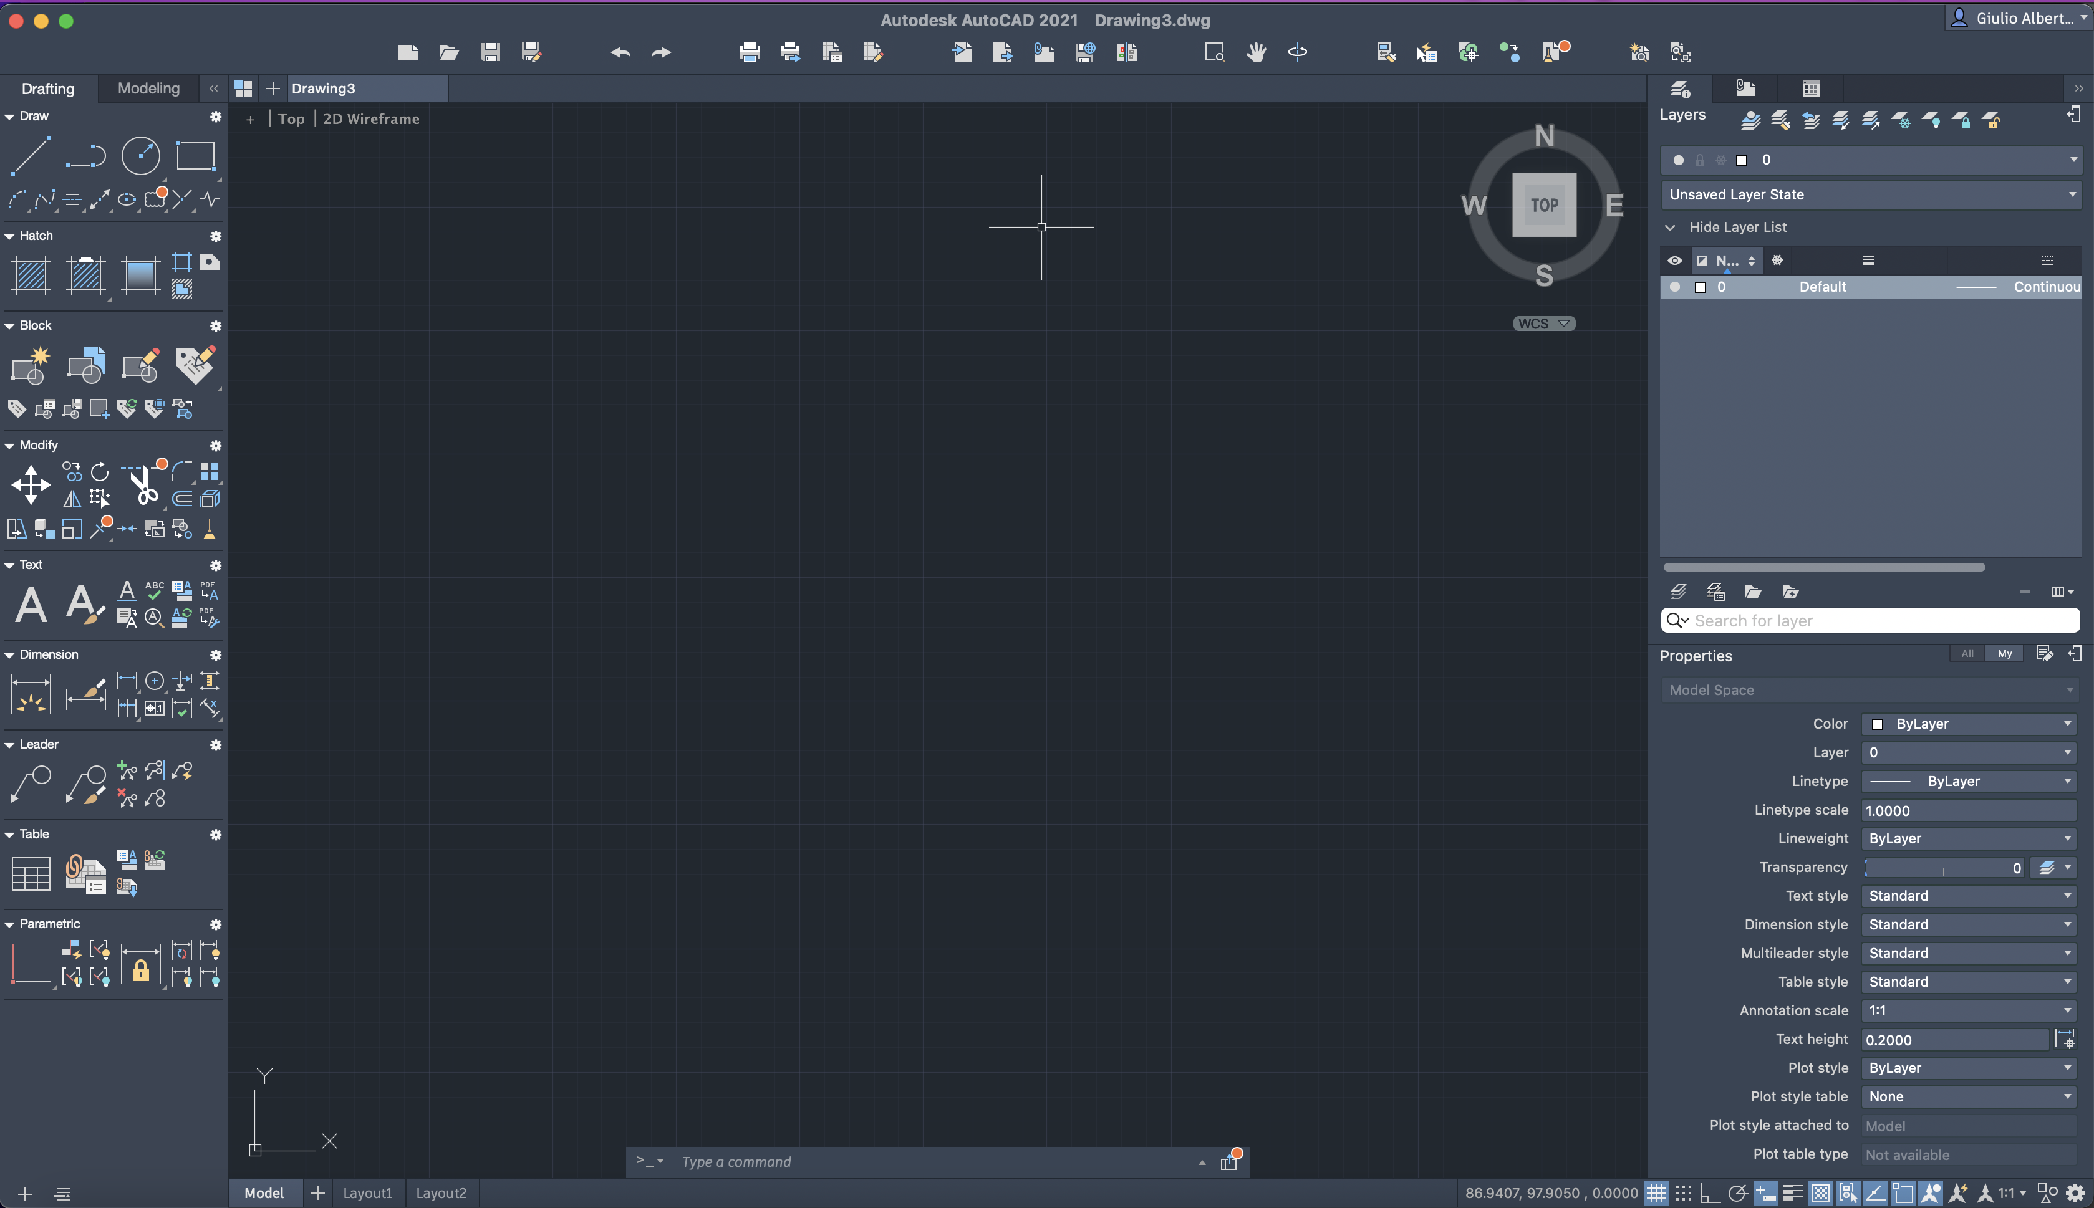The image size is (2094, 1208).
Task: Toggle visibility of layer 0
Action: click(1675, 287)
